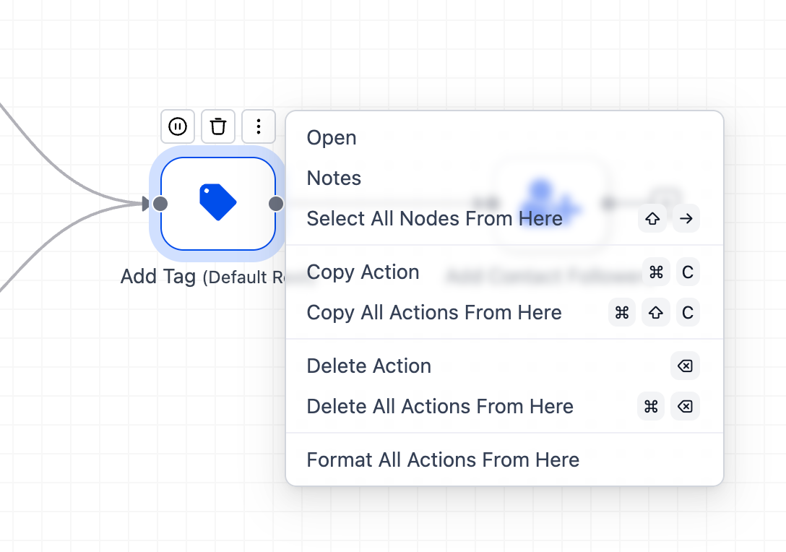Viewport: 786px width, 552px height.
Task: Click Copy Action in the menu
Action: [x=363, y=272]
